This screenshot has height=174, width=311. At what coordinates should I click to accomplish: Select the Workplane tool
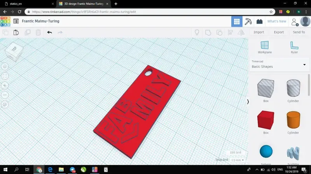coord(265,47)
